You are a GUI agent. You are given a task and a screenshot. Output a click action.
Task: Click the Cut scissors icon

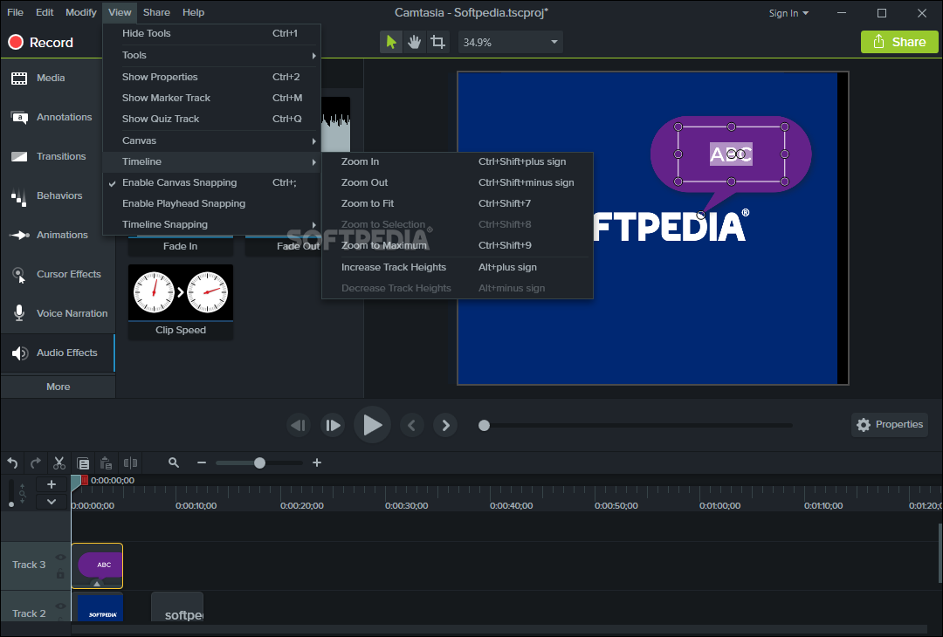[x=59, y=462]
